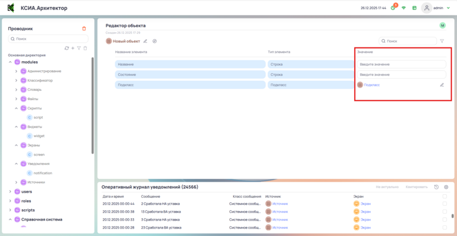Click the plus icon to add item in Проводник
457x236 pixels.
[73, 48]
